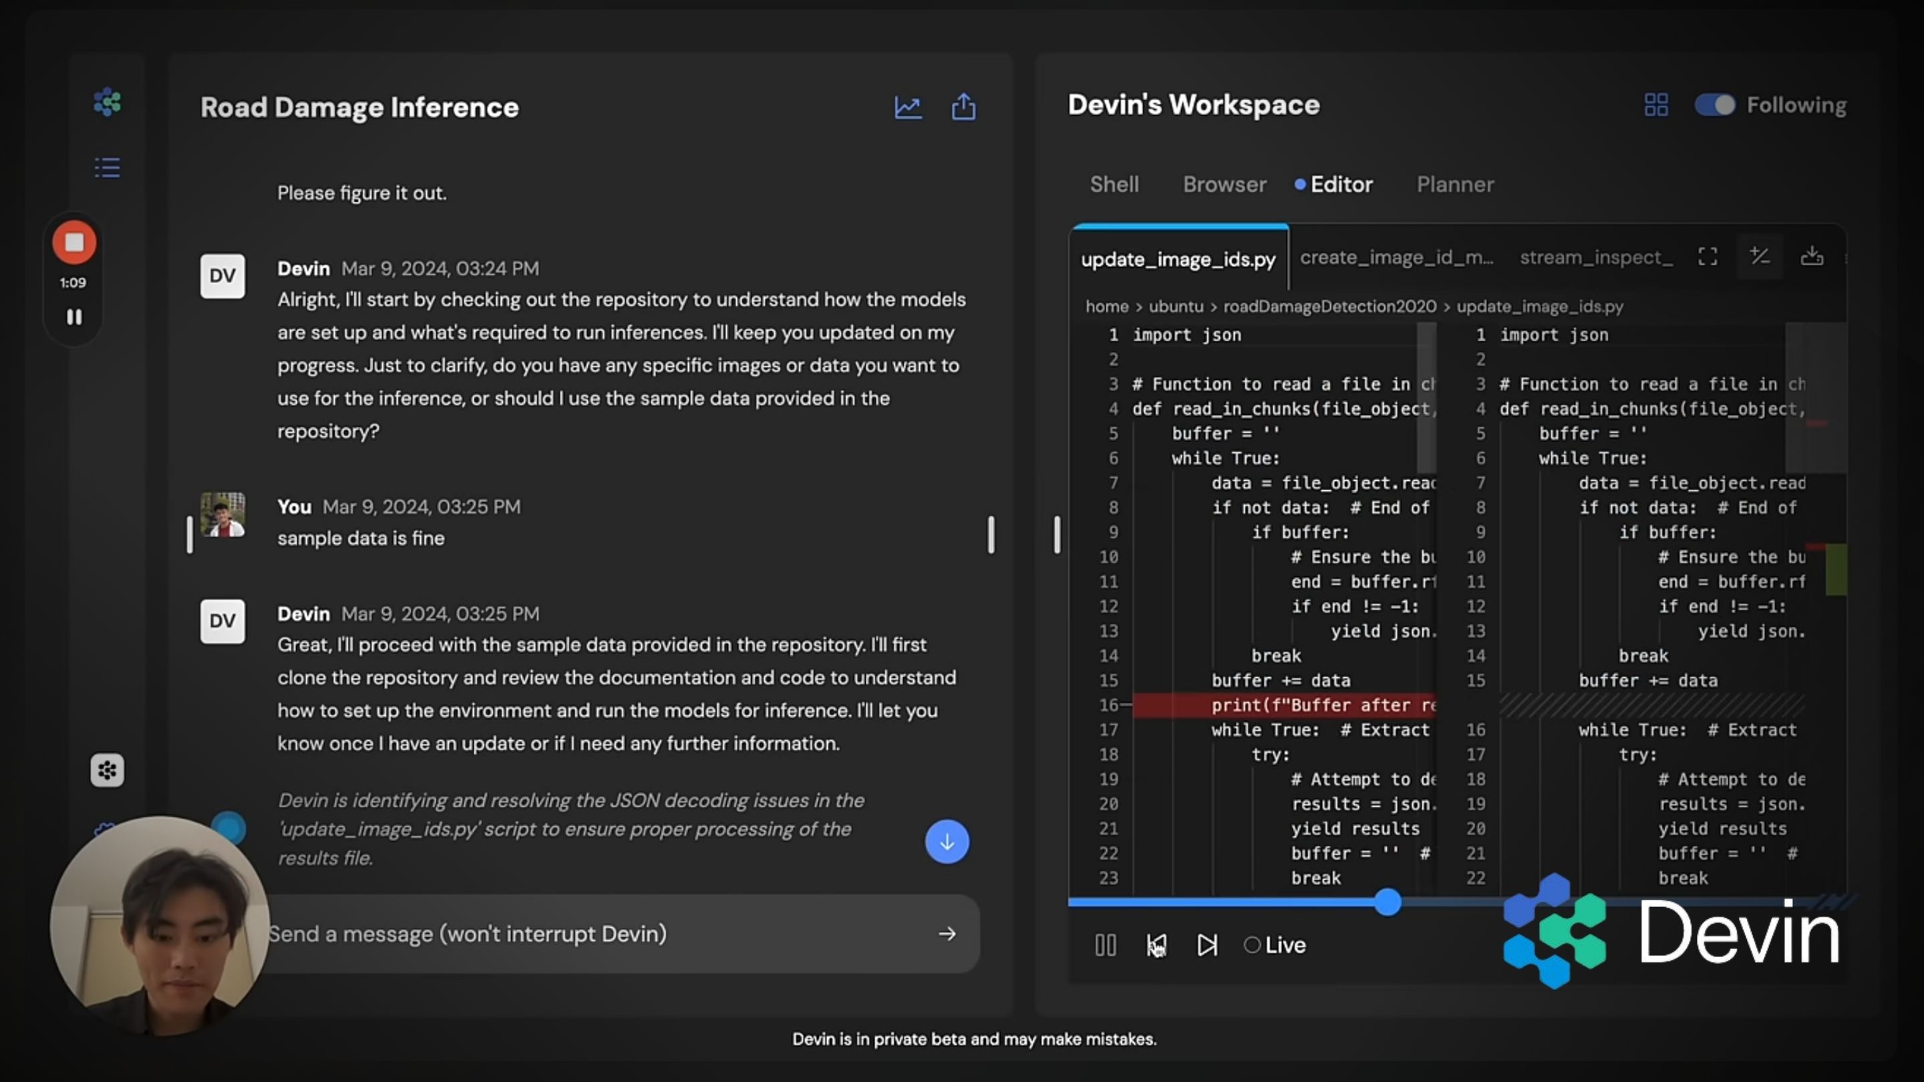Toggle the diff view icon in editor
The height and width of the screenshot is (1082, 1924).
click(1760, 256)
